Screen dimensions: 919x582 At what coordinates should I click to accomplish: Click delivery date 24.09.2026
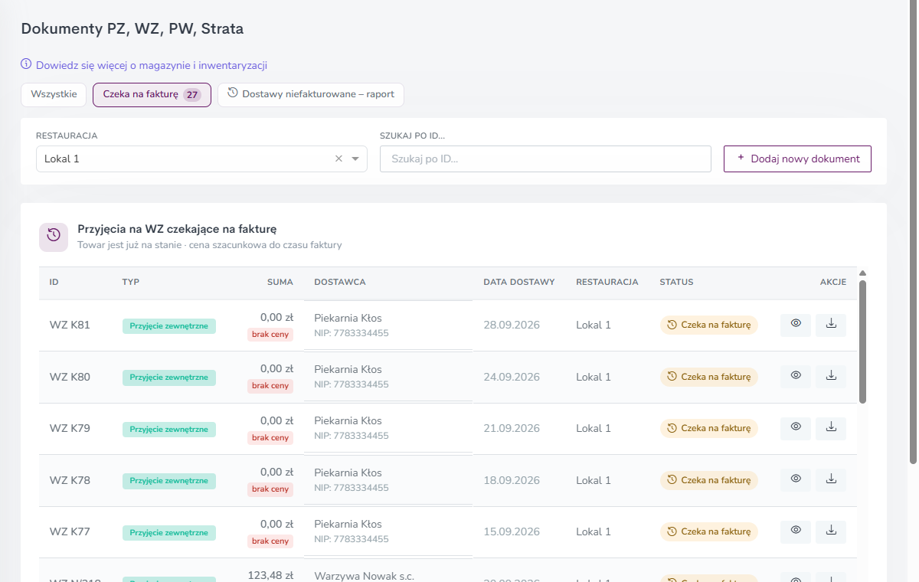(512, 377)
